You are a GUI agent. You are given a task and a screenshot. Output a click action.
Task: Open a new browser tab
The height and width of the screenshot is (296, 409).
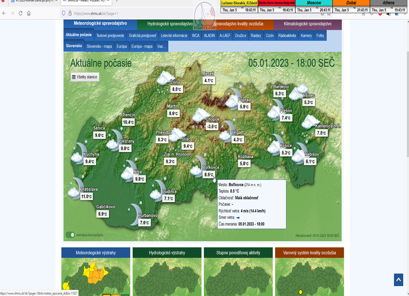tap(117, 1)
